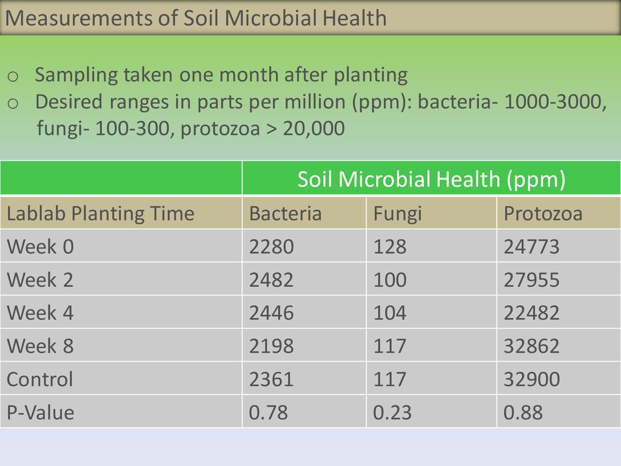Click the fungi P-Value cell 0.23
The height and width of the screenshot is (466, 621).
[x=392, y=413]
